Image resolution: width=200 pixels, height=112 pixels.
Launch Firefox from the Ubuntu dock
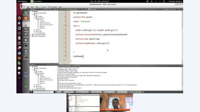19,18
